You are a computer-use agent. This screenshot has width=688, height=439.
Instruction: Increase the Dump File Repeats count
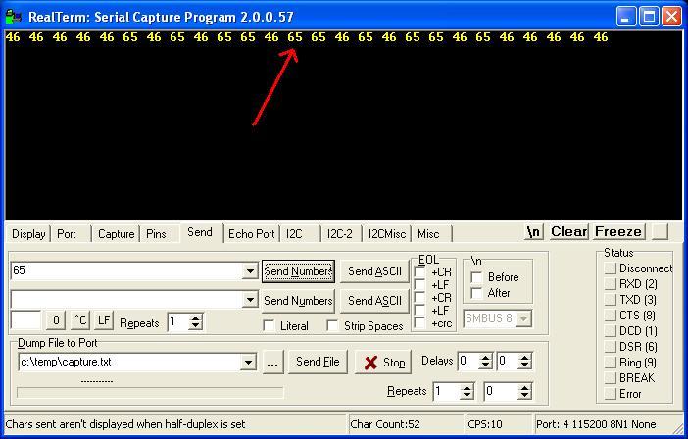tap(467, 387)
